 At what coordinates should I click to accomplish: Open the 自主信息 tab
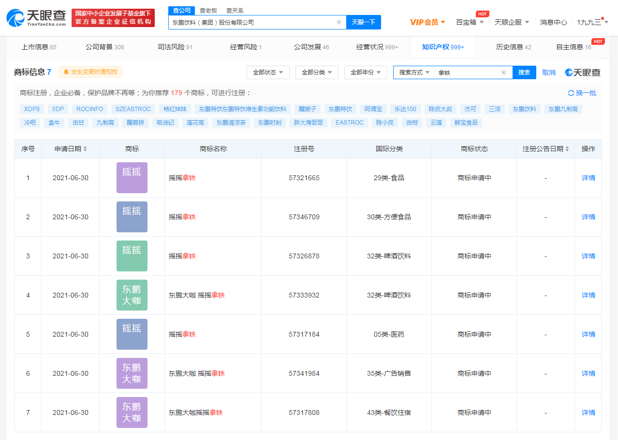pyautogui.click(x=574, y=47)
